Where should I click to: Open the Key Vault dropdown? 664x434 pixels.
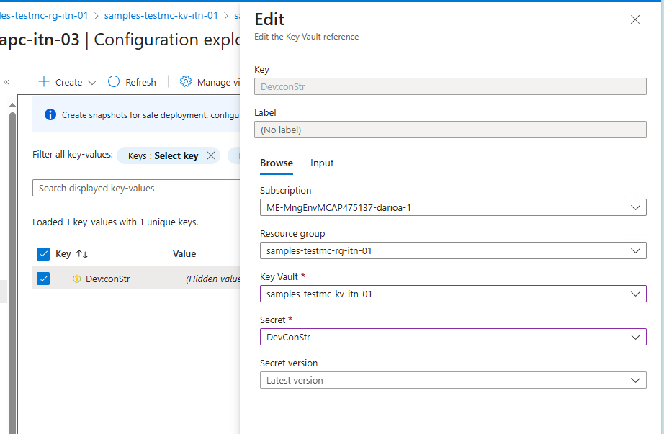coord(452,294)
